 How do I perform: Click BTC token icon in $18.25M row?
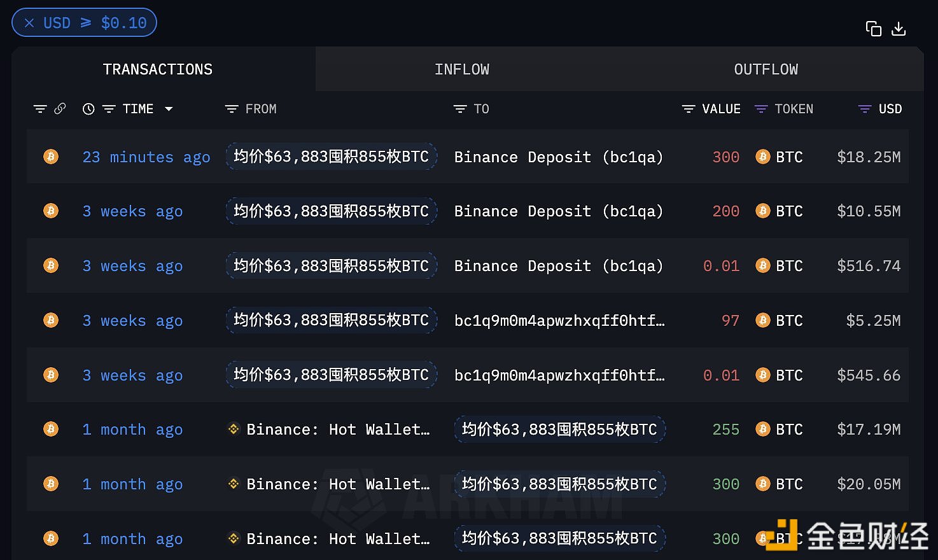pos(763,157)
